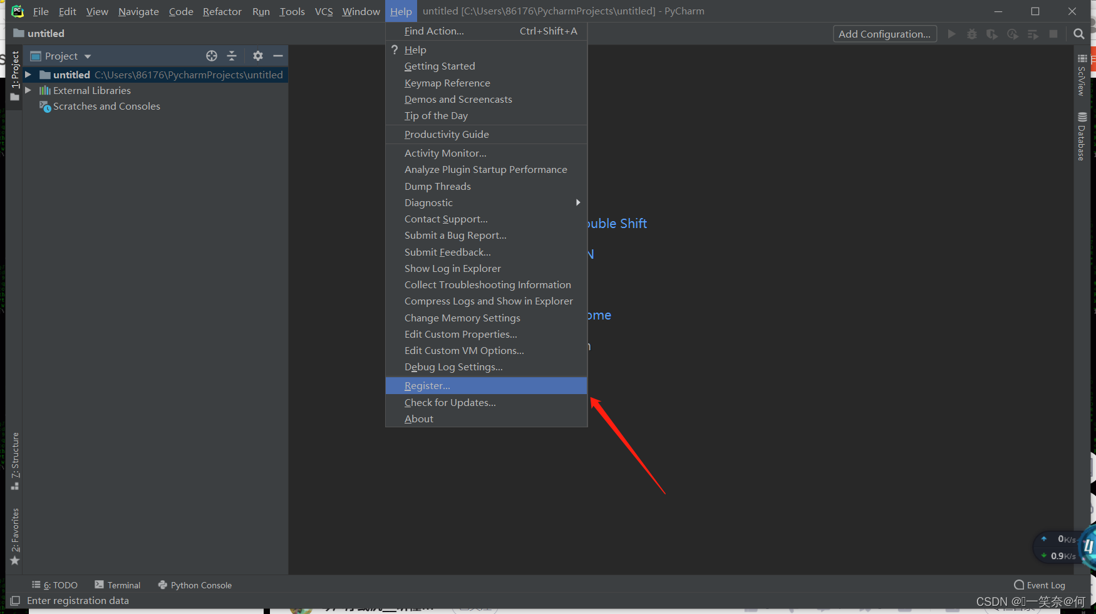
Task: Choose Change Memory Settings
Action: pos(487,318)
